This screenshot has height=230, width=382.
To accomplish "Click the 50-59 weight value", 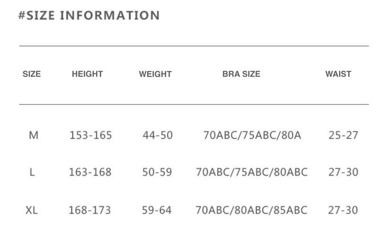I will (x=157, y=172).
